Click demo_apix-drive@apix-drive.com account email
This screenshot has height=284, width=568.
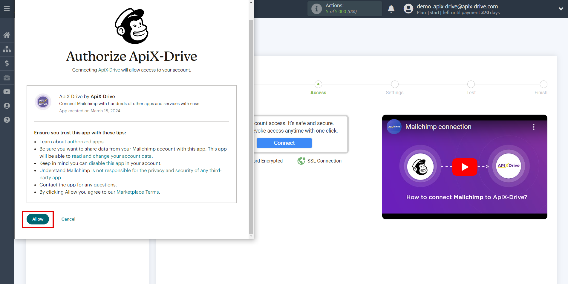(x=457, y=6)
